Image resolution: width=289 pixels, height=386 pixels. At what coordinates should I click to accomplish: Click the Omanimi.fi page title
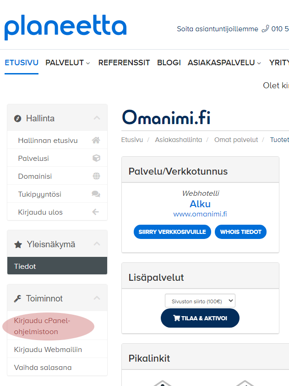pos(166,118)
